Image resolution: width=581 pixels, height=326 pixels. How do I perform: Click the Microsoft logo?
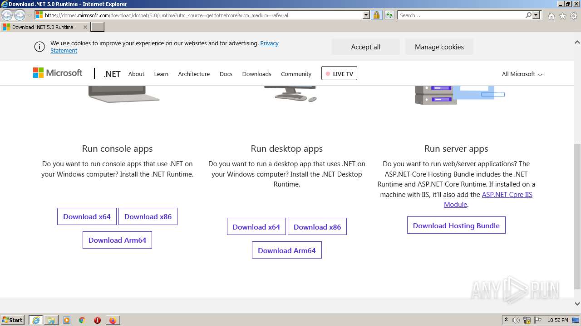click(x=58, y=73)
